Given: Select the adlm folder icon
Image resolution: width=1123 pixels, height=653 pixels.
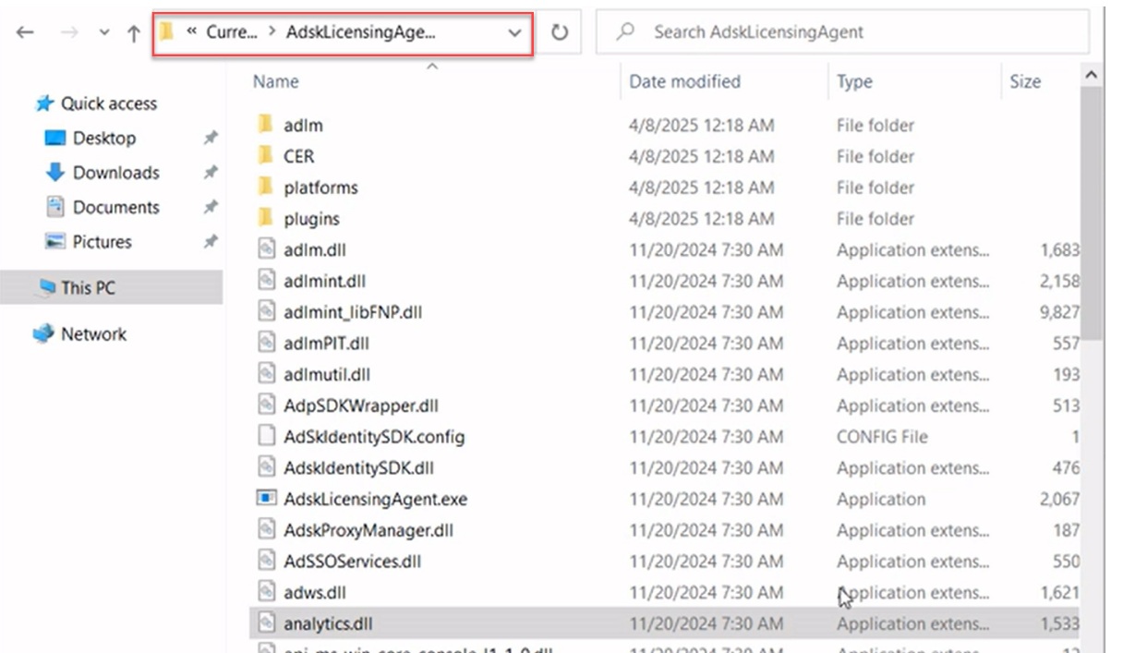Looking at the screenshot, I should click(266, 125).
